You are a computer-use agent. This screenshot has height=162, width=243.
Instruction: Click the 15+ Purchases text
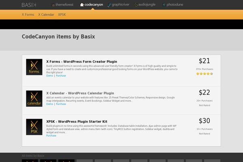[205, 129]
